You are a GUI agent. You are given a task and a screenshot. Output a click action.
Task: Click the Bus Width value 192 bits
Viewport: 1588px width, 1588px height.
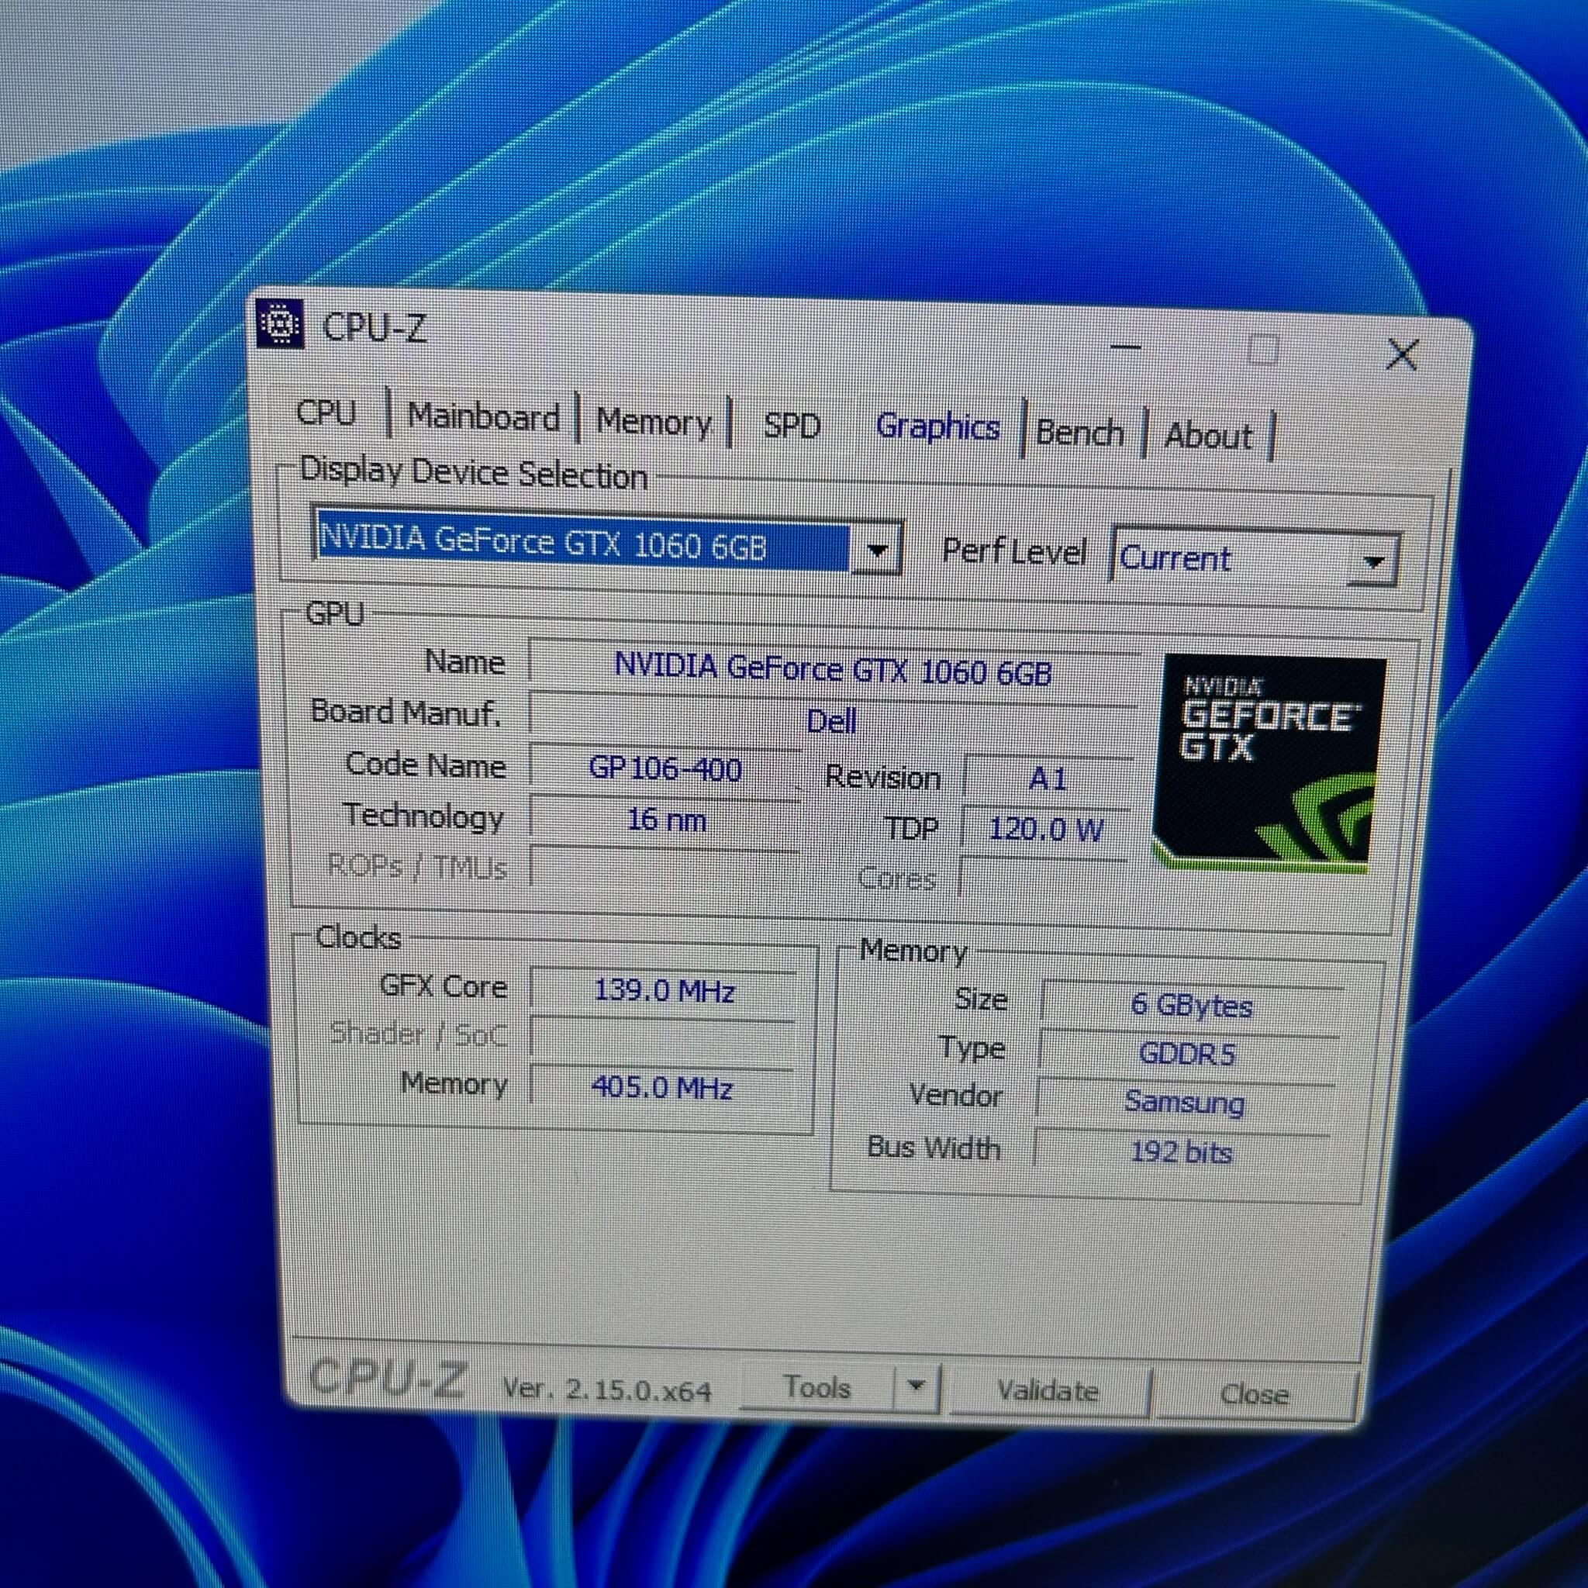pyautogui.click(x=1181, y=1151)
